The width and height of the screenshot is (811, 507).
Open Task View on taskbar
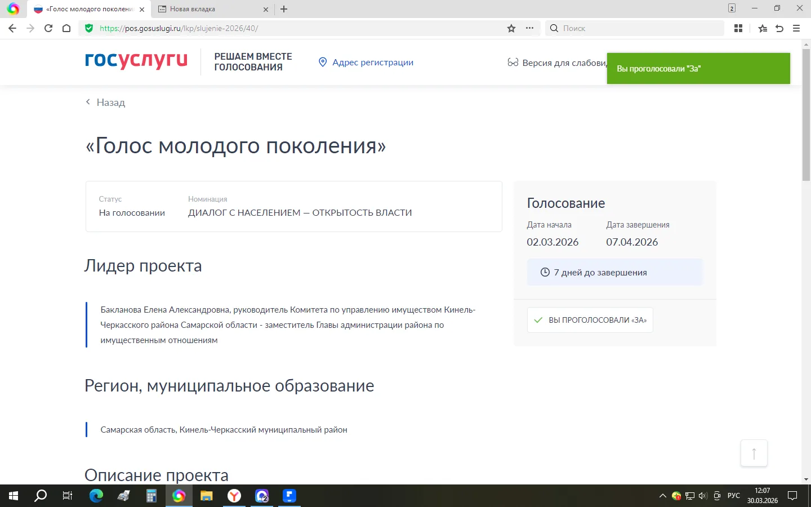click(x=68, y=496)
